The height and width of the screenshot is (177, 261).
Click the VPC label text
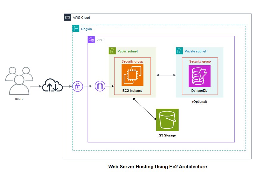(100, 39)
